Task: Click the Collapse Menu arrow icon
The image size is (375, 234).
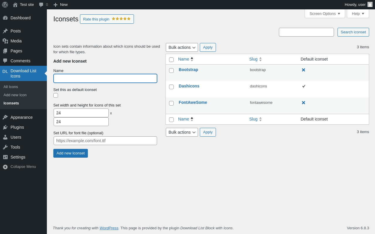Action: click(5, 167)
